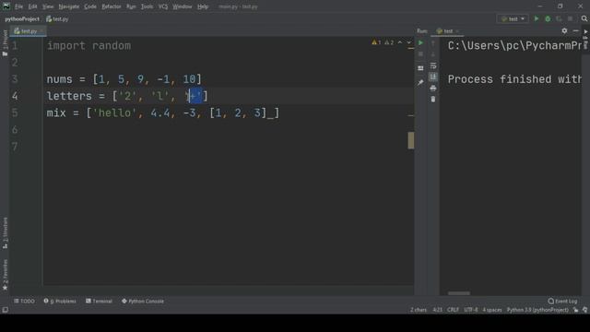590x332 pixels.
Task: Click 'hello' string in the mix line
Action: [114, 113]
